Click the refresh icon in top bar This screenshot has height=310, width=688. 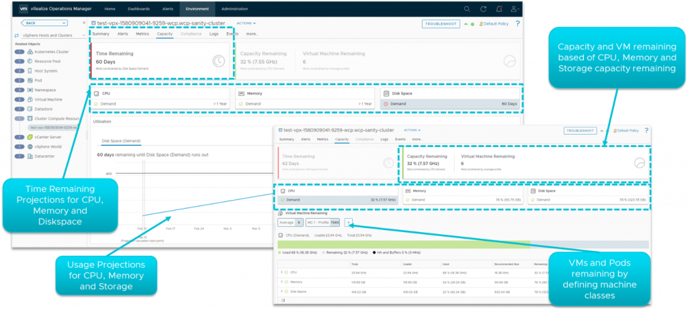(482, 9)
